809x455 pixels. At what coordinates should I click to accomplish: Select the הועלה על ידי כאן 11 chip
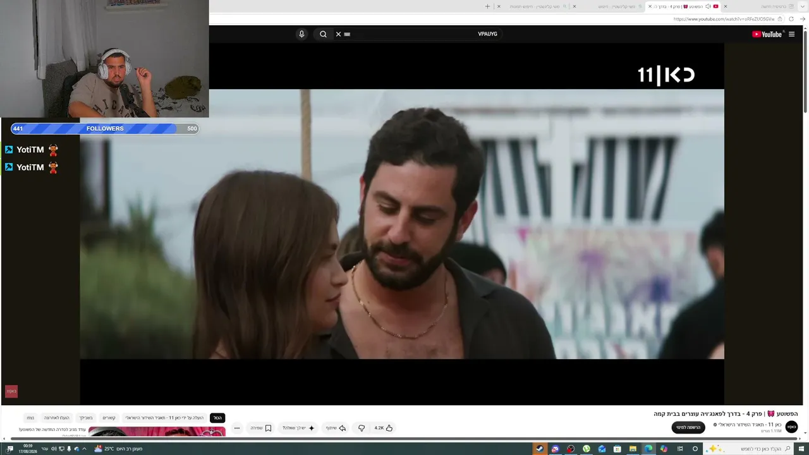click(x=165, y=418)
